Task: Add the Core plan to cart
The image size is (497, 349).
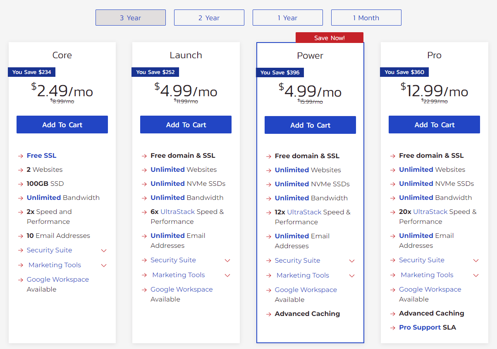Action: (x=62, y=125)
